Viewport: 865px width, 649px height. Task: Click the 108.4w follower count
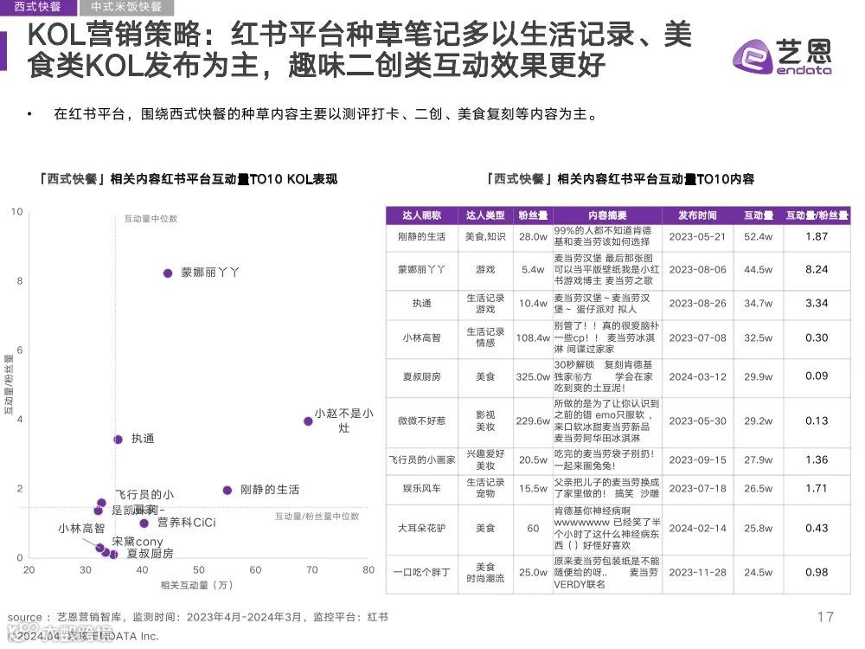click(533, 337)
